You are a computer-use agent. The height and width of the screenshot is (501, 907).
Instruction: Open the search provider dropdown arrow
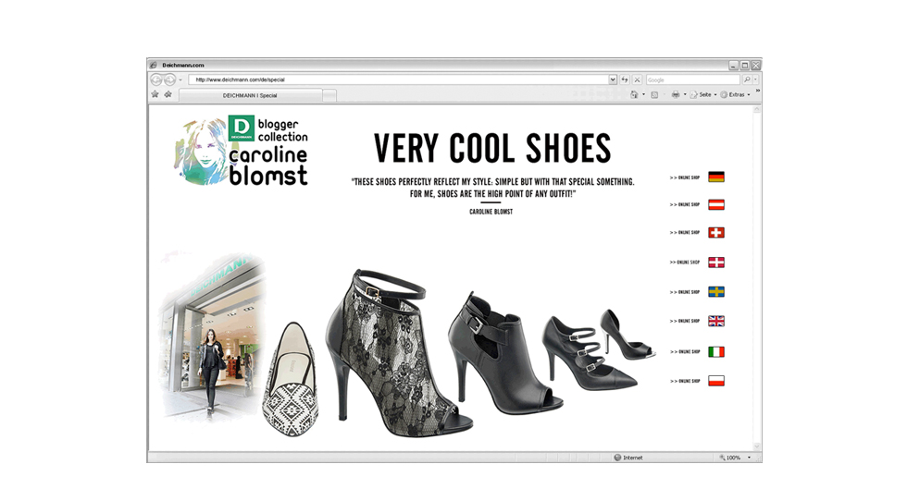point(755,79)
